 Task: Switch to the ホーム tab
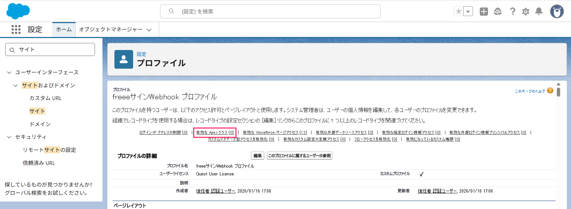pos(64,29)
